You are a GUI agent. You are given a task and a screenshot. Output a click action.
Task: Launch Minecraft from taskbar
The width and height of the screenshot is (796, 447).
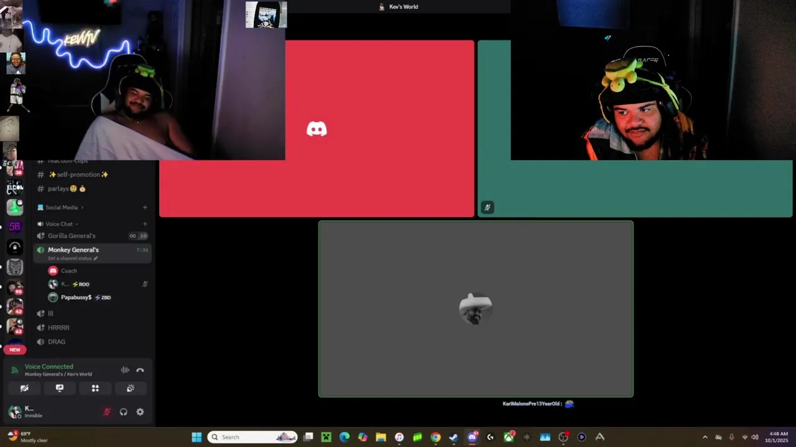pyautogui.click(x=326, y=437)
